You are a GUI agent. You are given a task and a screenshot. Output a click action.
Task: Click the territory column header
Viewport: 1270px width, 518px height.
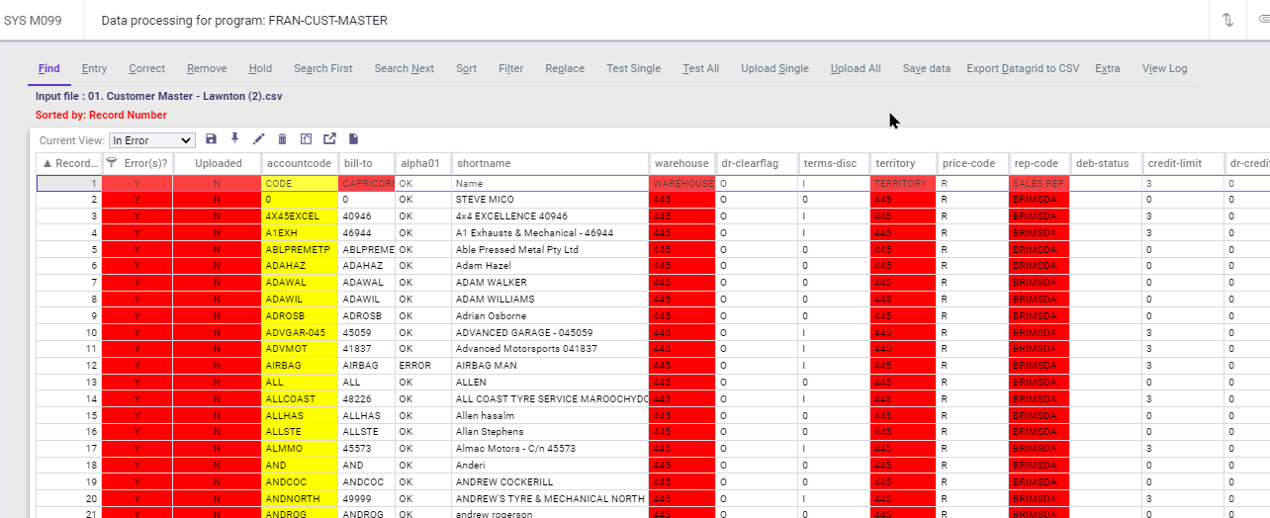click(903, 163)
